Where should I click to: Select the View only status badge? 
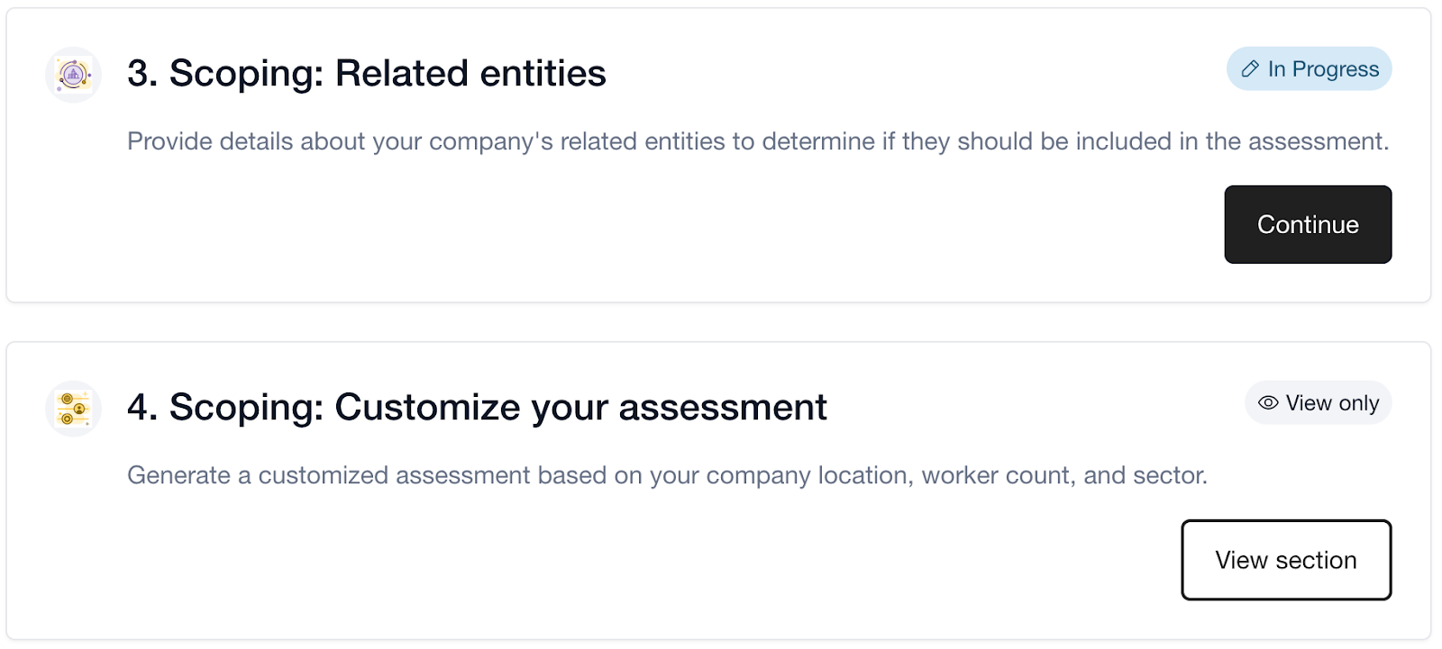point(1319,403)
